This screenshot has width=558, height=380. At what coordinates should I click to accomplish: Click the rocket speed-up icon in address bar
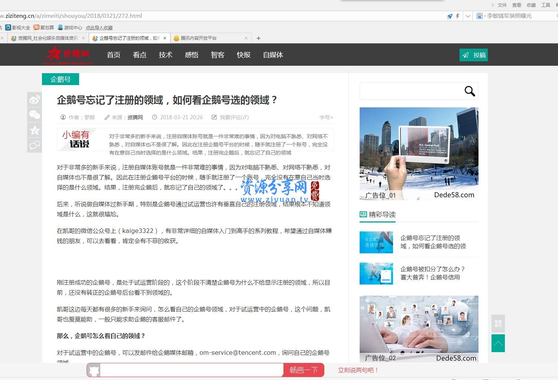(450, 16)
